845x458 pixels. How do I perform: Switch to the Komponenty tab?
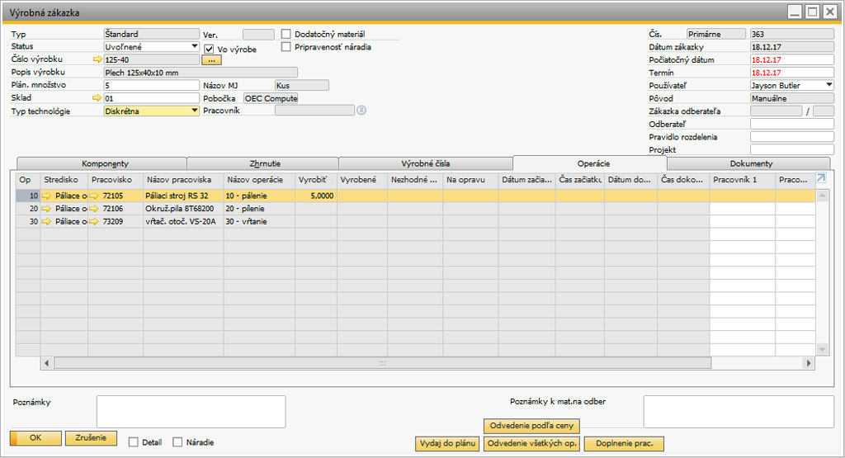click(x=105, y=163)
